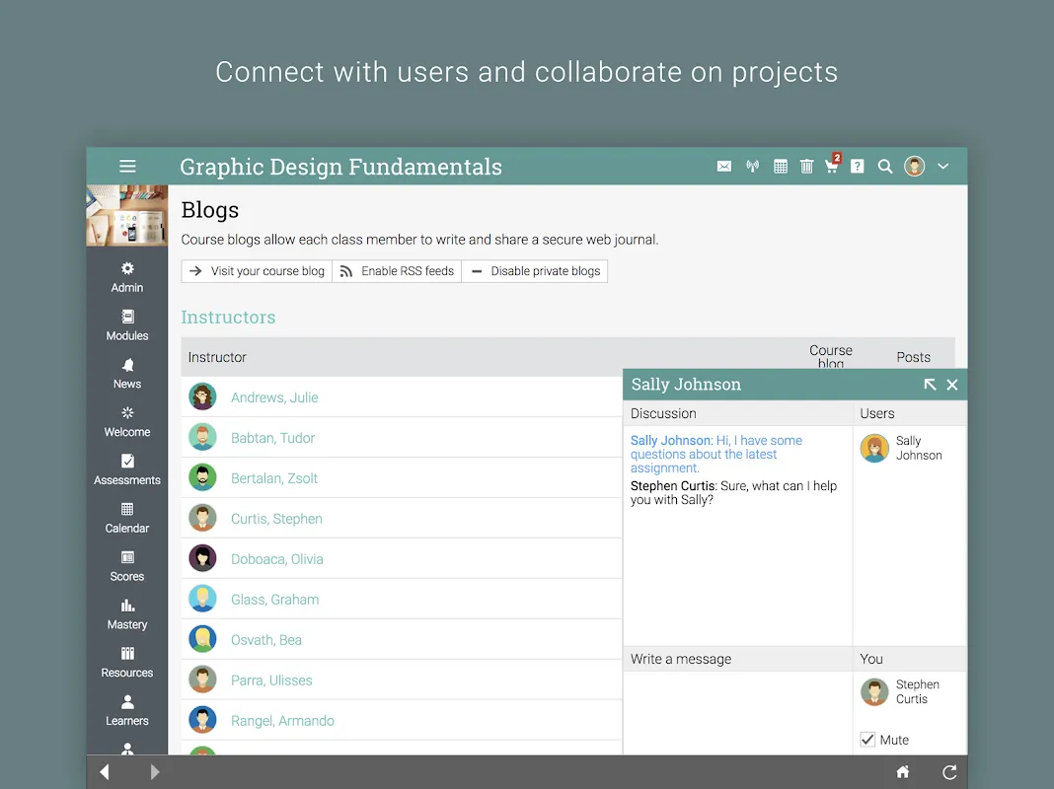Click the broadcast signal icon in header
The image size is (1054, 789).
click(752, 167)
